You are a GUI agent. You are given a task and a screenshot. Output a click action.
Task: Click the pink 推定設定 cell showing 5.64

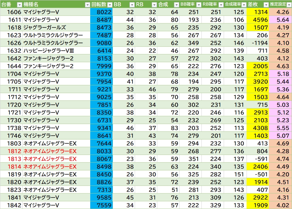tap(281, 20)
